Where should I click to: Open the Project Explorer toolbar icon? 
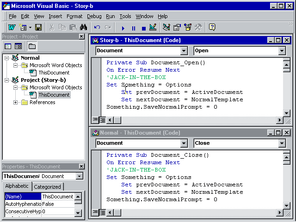pos(166,28)
